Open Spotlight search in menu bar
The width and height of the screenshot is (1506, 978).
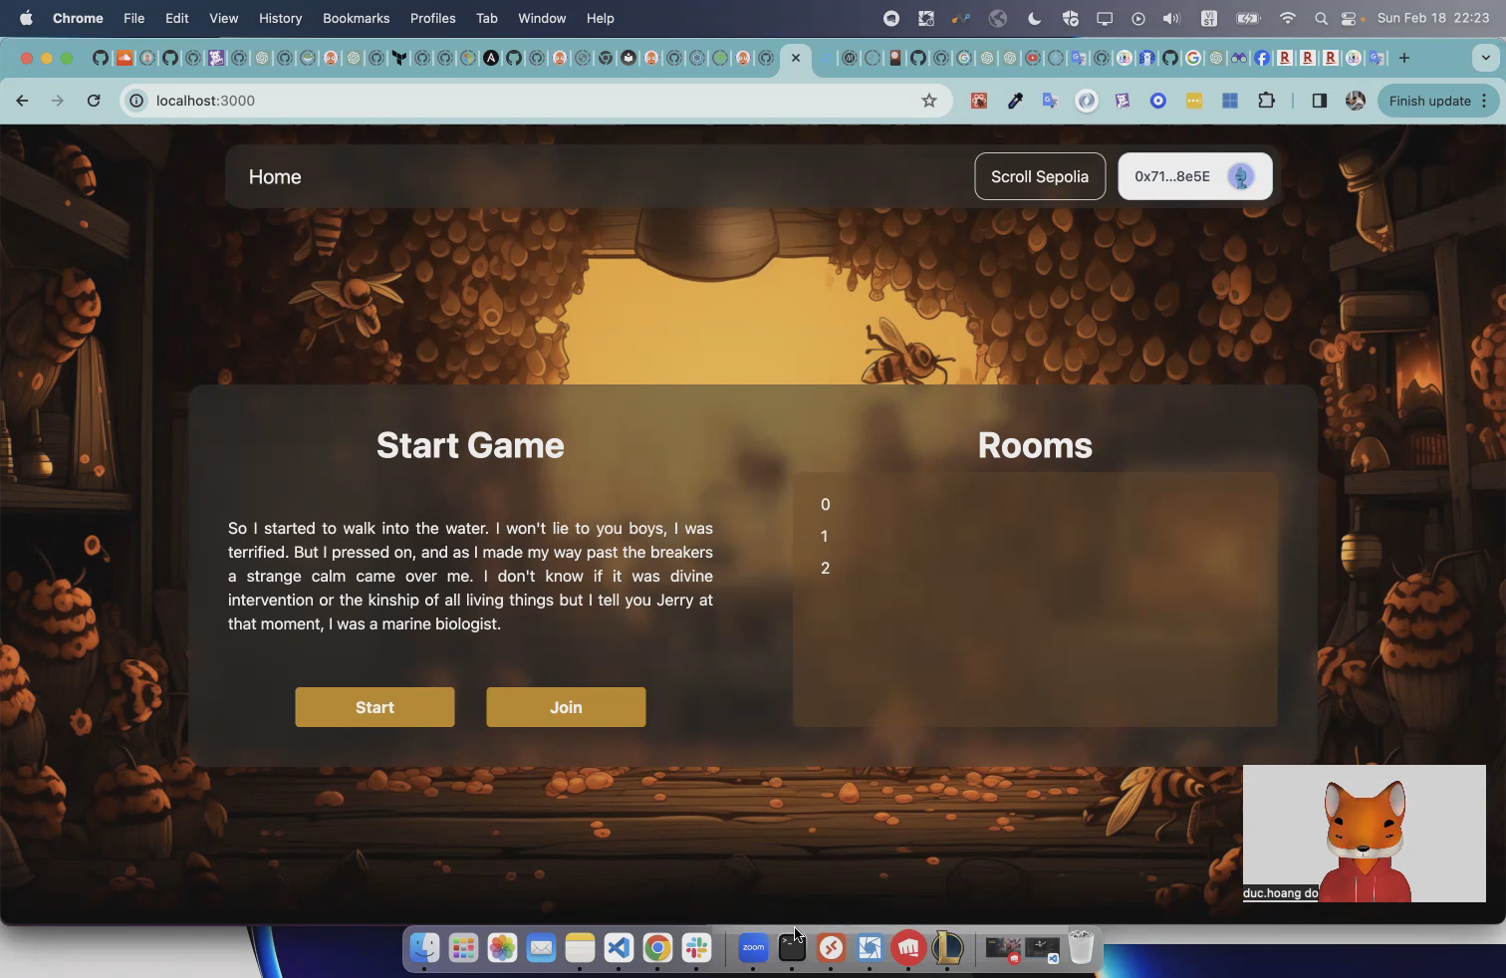pyautogui.click(x=1321, y=18)
